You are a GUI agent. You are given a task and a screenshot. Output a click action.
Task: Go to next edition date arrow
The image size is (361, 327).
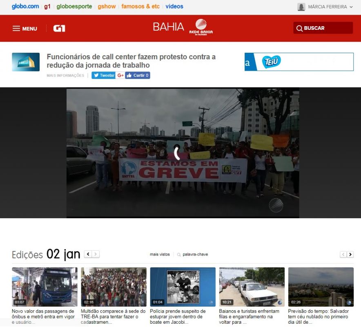(x=96, y=254)
